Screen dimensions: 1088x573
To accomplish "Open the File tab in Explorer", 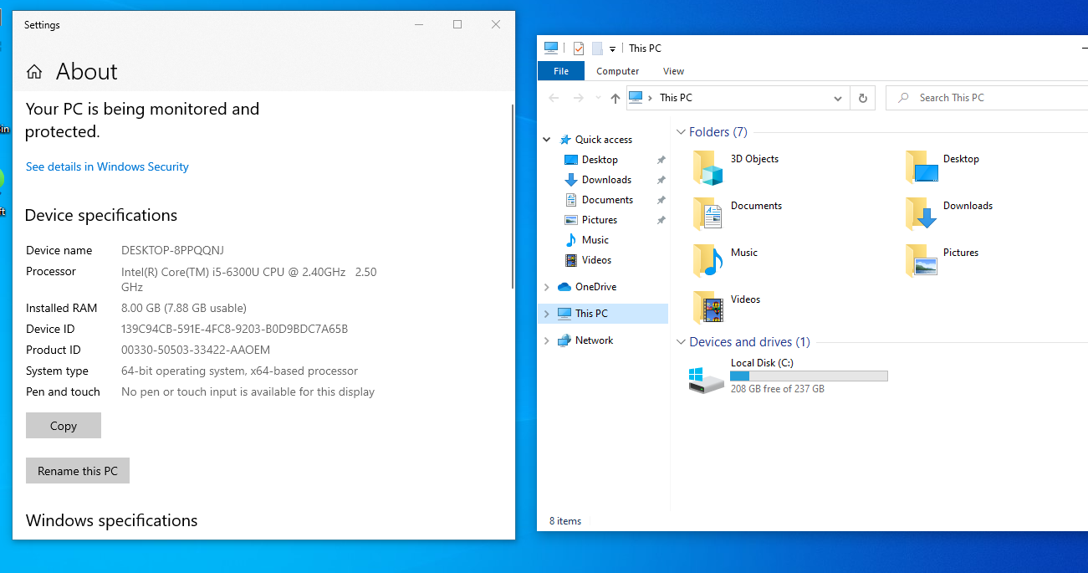I will tap(561, 71).
